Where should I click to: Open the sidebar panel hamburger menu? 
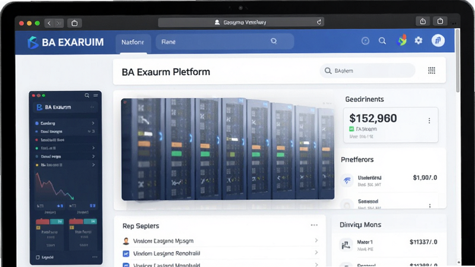(x=96, y=96)
